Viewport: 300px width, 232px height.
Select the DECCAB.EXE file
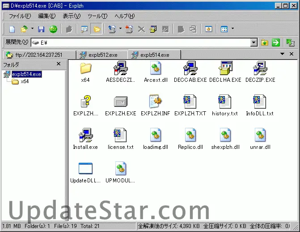click(190, 72)
